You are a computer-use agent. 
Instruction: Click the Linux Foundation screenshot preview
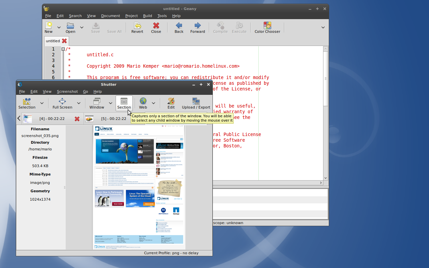pyautogui.click(x=139, y=187)
